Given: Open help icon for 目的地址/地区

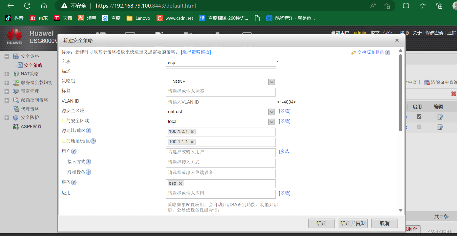Looking at the screenshot, I should pos(93,141).
